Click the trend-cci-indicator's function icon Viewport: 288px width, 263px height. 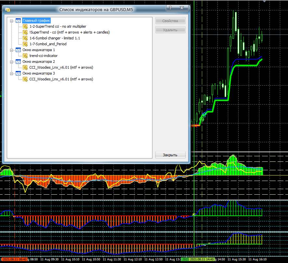coord(25,56)
